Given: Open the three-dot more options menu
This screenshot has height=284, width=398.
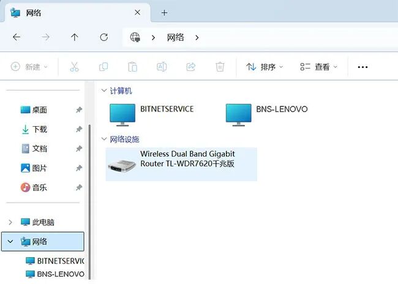Looking at the screenshot, I should 362,67.
